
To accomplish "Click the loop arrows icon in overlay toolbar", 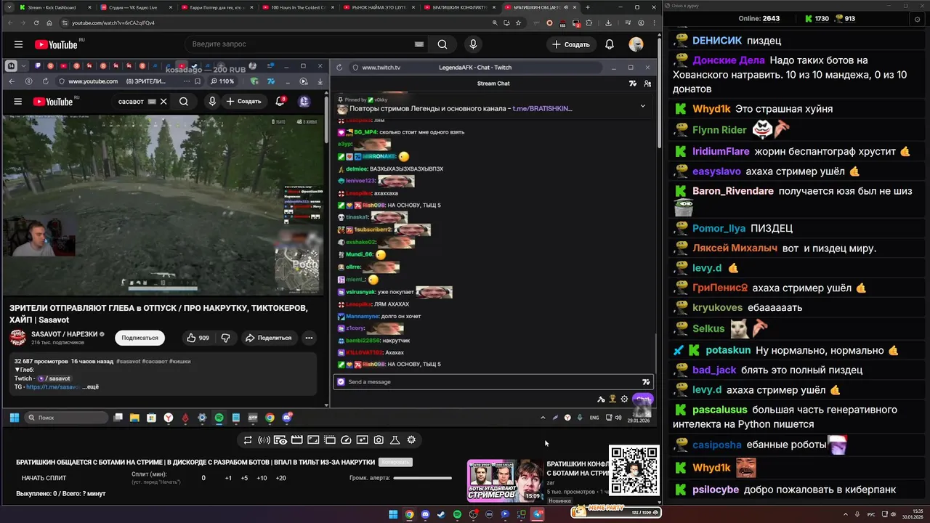I will (x=248, y=439).
